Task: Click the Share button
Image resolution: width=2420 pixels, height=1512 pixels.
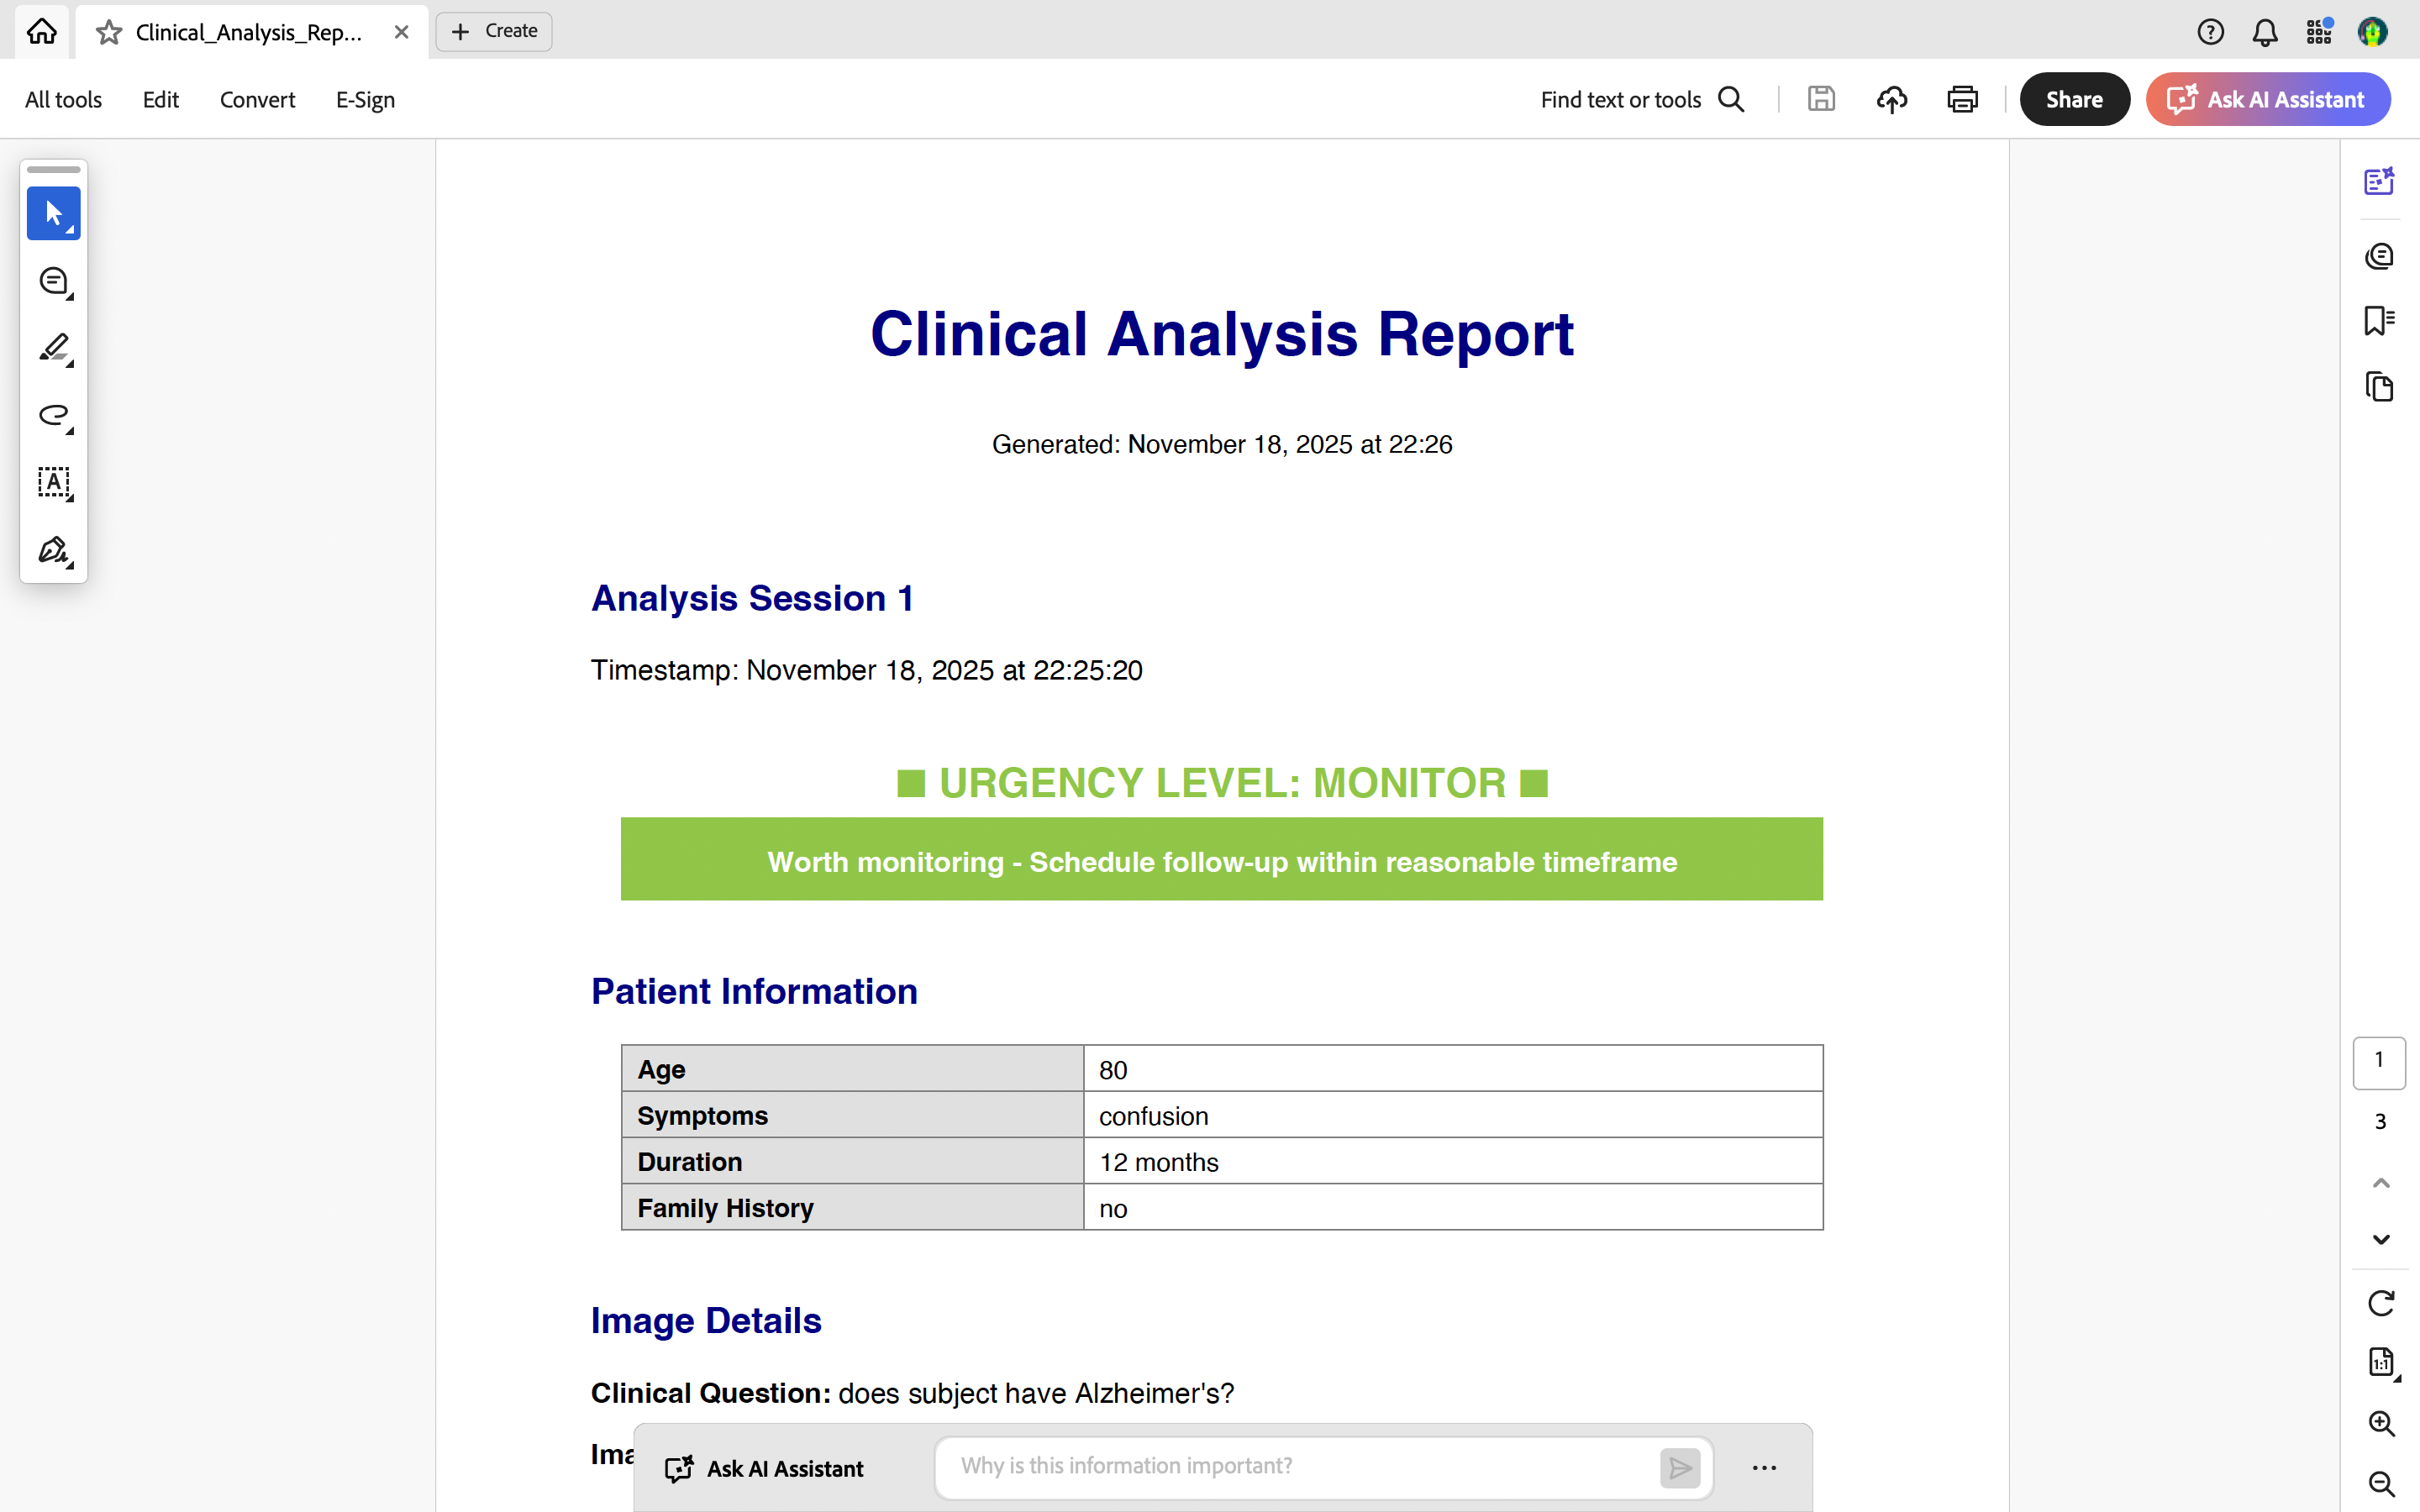Action: [x=2073, y=99]
